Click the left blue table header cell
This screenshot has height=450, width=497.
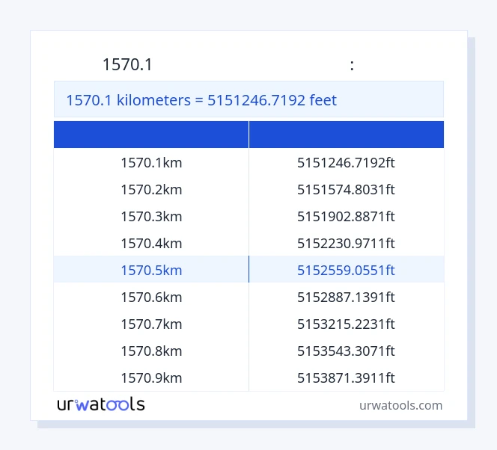click(x=151, y=135)
